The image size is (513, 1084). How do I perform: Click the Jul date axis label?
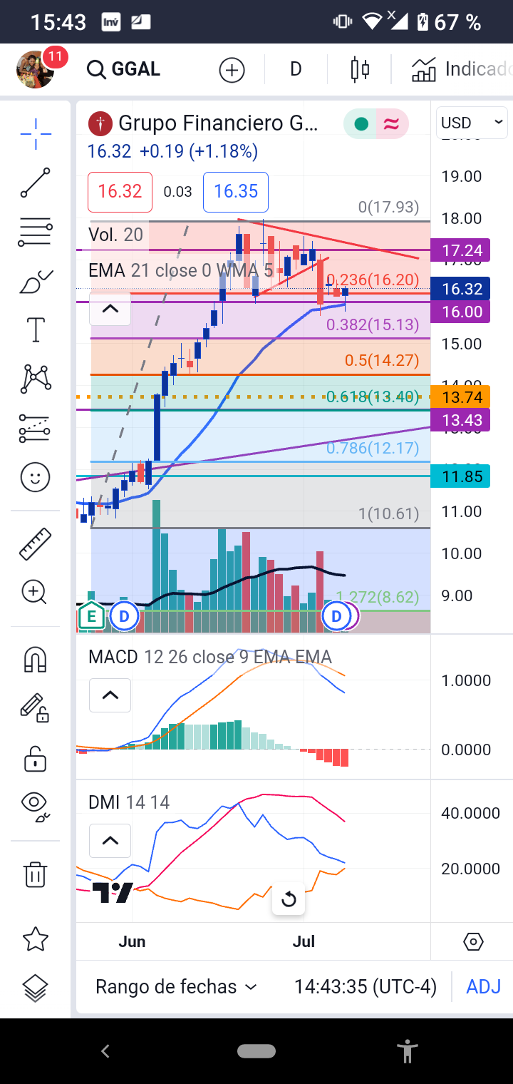(x=304, y=941)
